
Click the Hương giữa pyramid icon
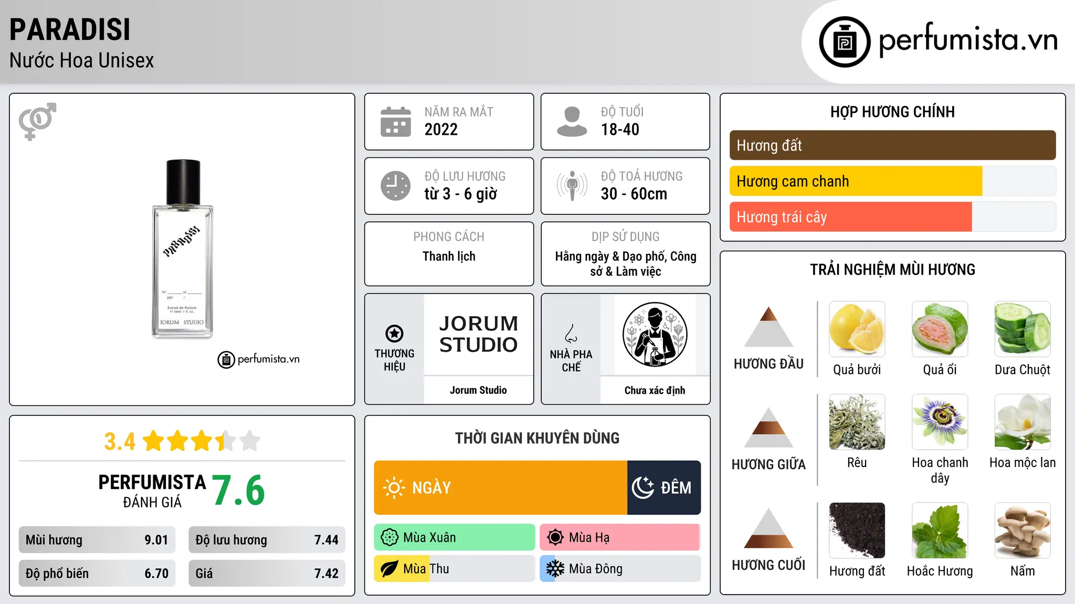point(768,427)
